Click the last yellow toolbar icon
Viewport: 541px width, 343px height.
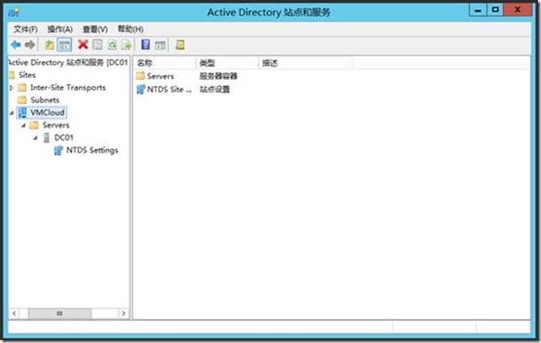(x=180, y=45)
